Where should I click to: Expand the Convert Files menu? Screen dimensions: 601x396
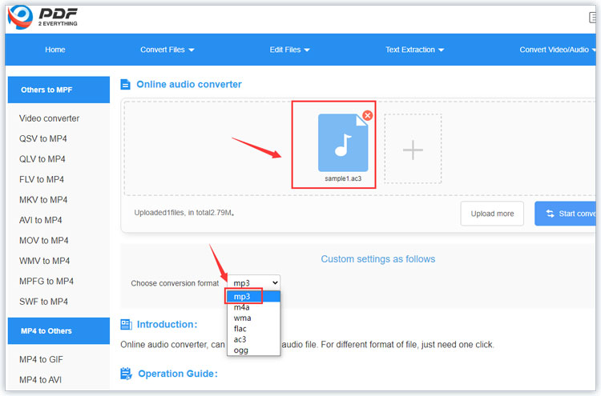coord(167,50)
